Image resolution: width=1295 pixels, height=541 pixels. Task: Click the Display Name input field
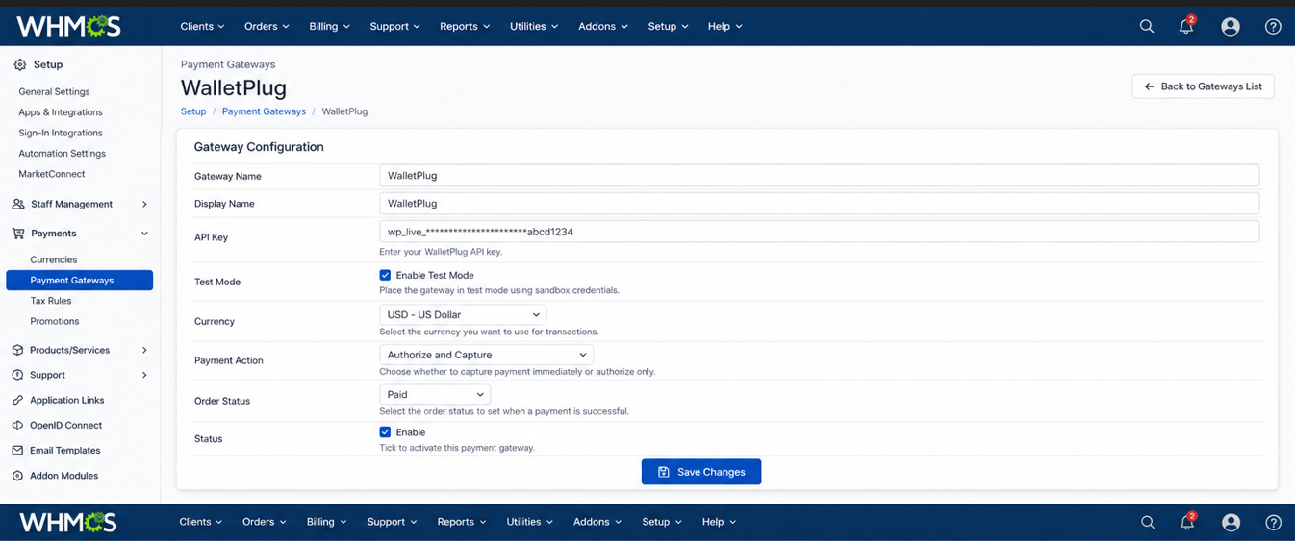(x=819, y=203)
